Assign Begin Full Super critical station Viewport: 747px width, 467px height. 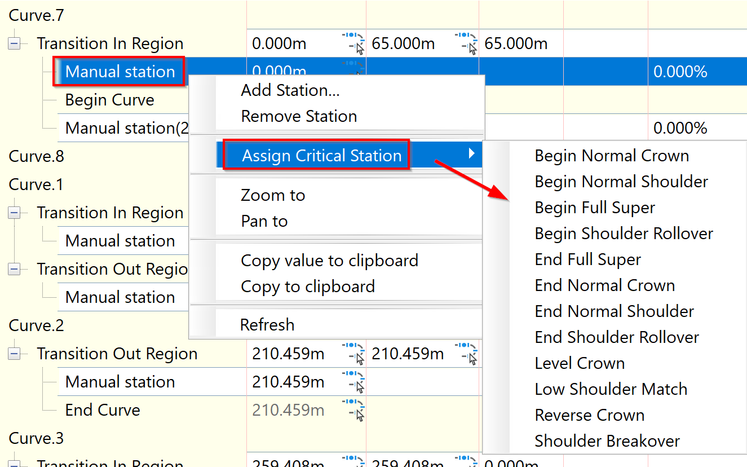pos(595,207)
